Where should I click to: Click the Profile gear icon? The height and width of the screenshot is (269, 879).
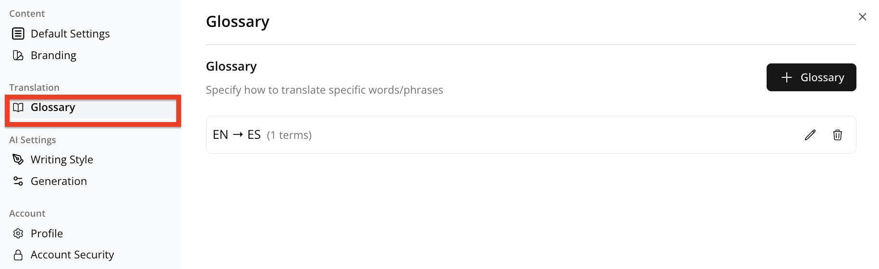coord(18,233)
